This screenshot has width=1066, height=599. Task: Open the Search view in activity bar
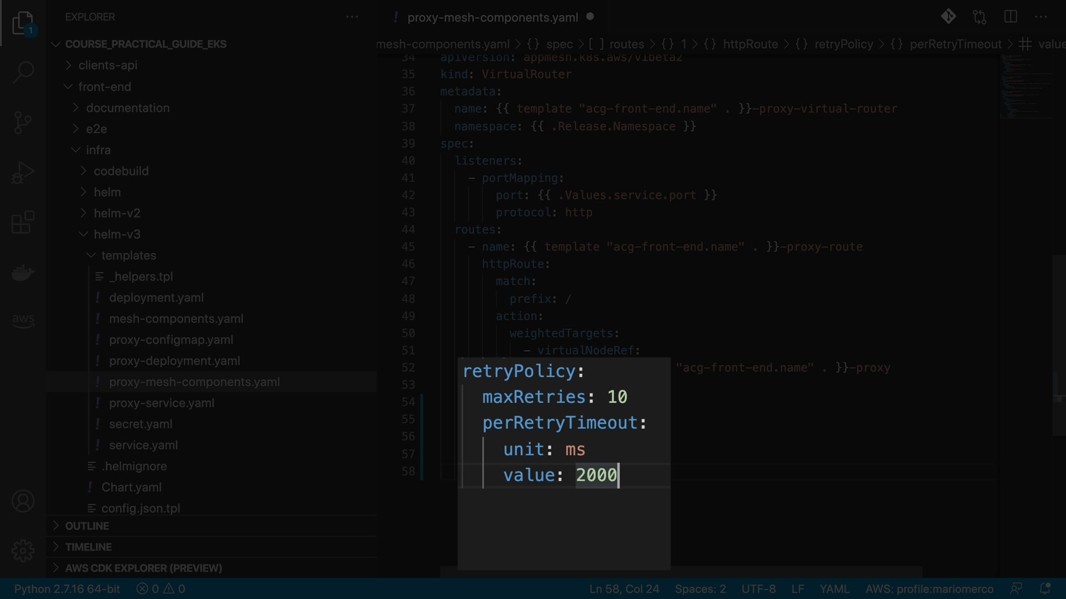23,72
